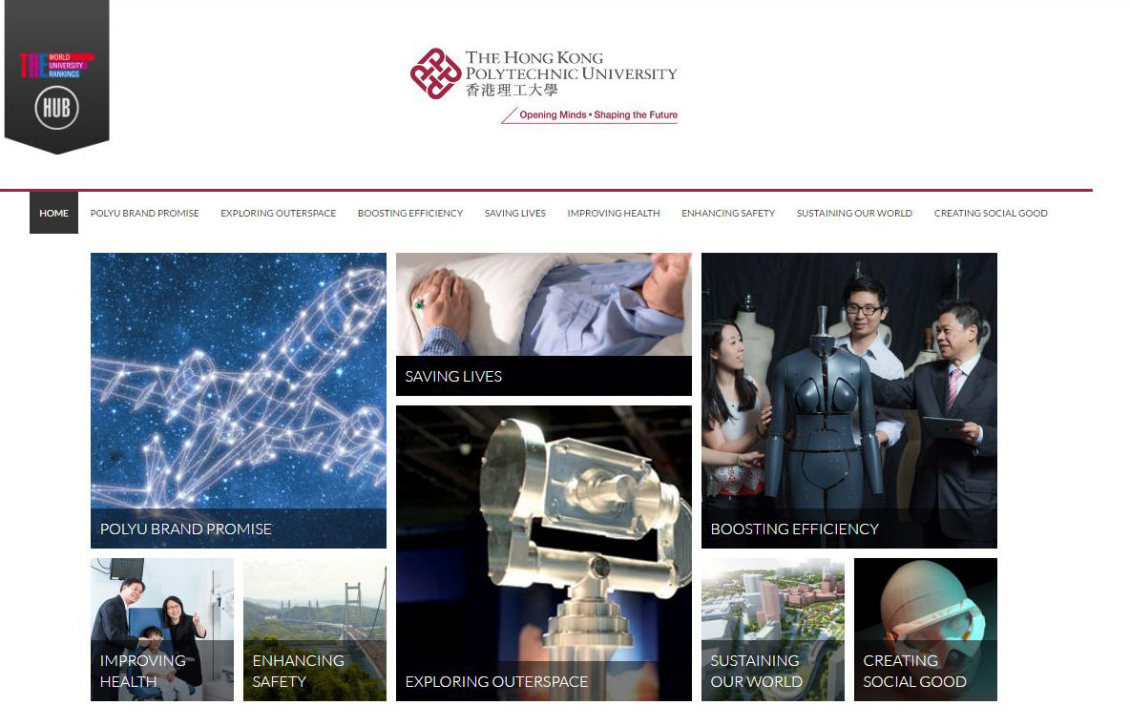
Task: Open the PolyU Brand Promise airplane constellation tile
Action: tap(239, 401)
